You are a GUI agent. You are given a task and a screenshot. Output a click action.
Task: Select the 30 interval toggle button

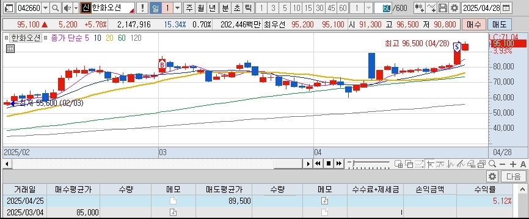[319, 8]
